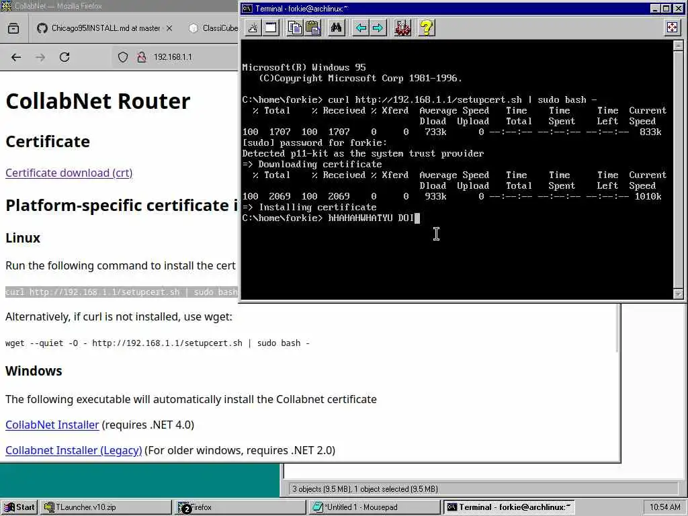Click 'Detected p11-kit' line in terminal

363,154
